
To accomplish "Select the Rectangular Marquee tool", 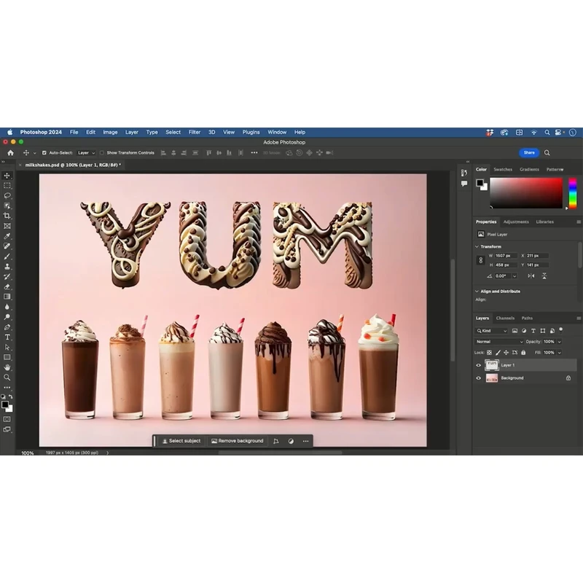I will pyautogui.click(x=7, y=186).
